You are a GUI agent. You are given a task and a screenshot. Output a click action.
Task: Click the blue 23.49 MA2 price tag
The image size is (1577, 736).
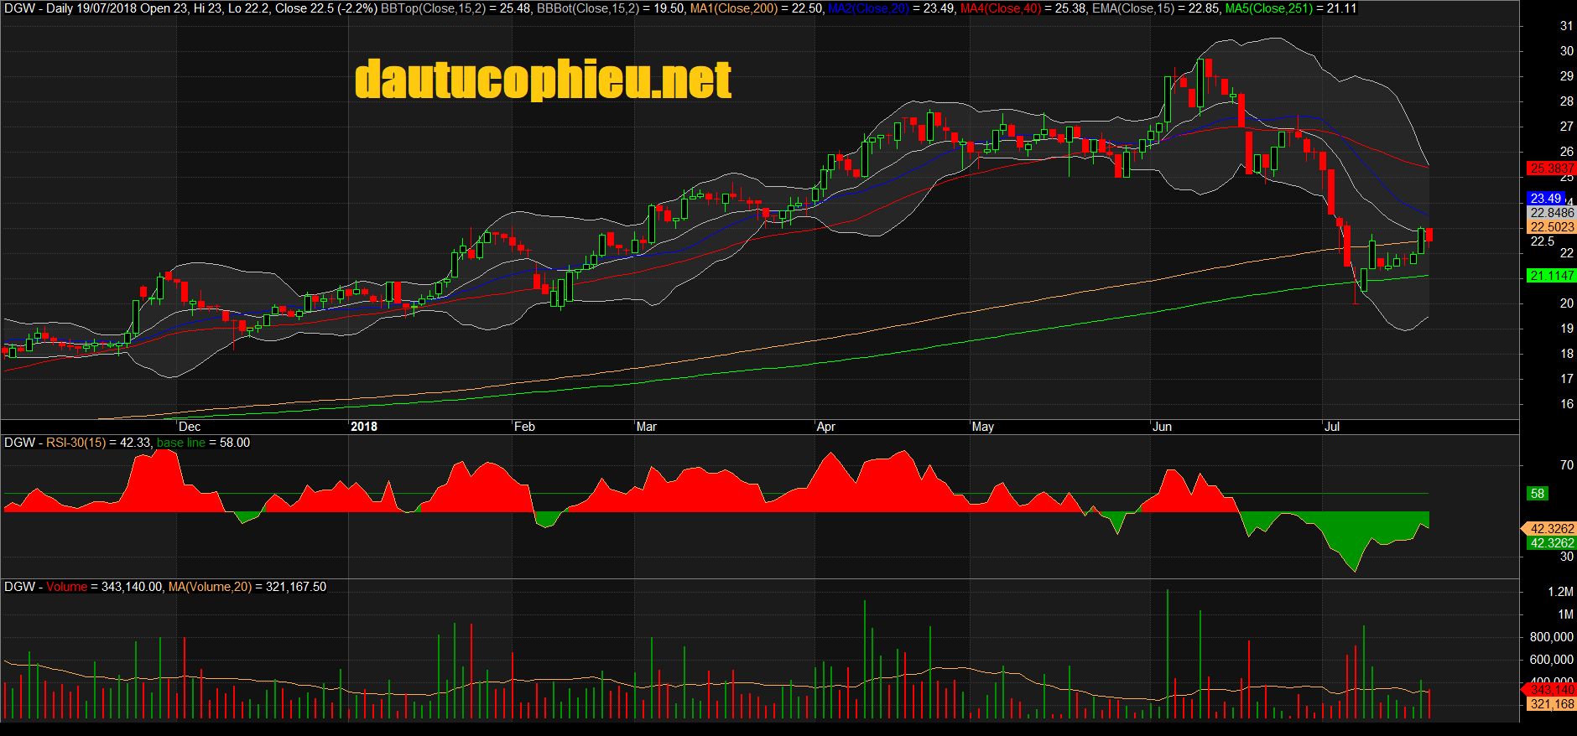[x=1546, y=199]
